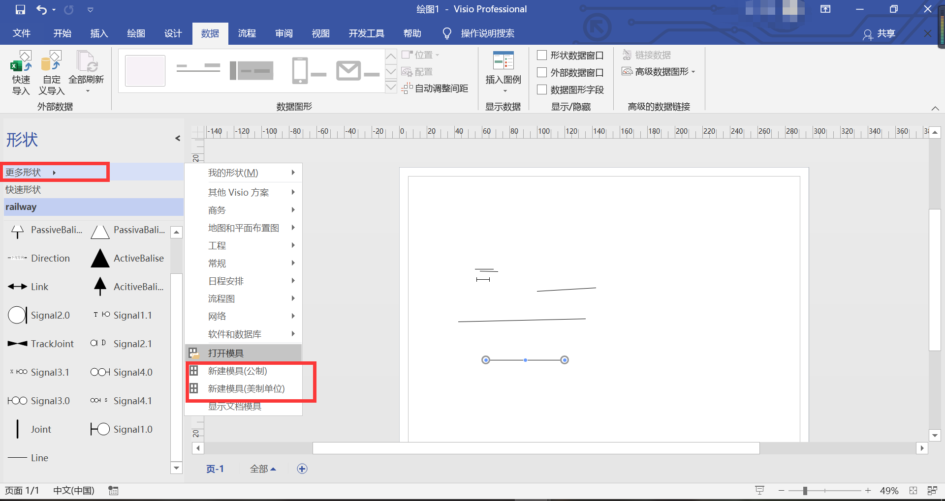Enable External Data Window (外部数据窗口) checkbox
945x501 pixels.
point(542,72)
